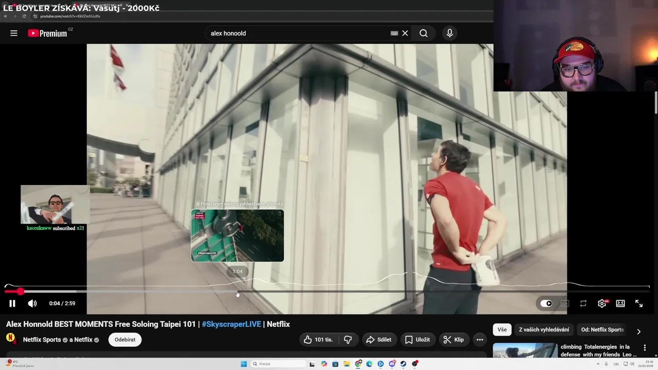Open the YouTube hamburger guide menu
This screenshot has height=370, width=658.
(x=14, y=33)
